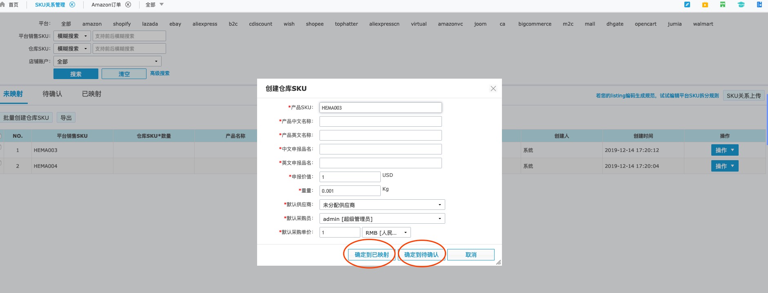Click the 确定到已映射 button

pyautogui.click(x=371, y=255)
